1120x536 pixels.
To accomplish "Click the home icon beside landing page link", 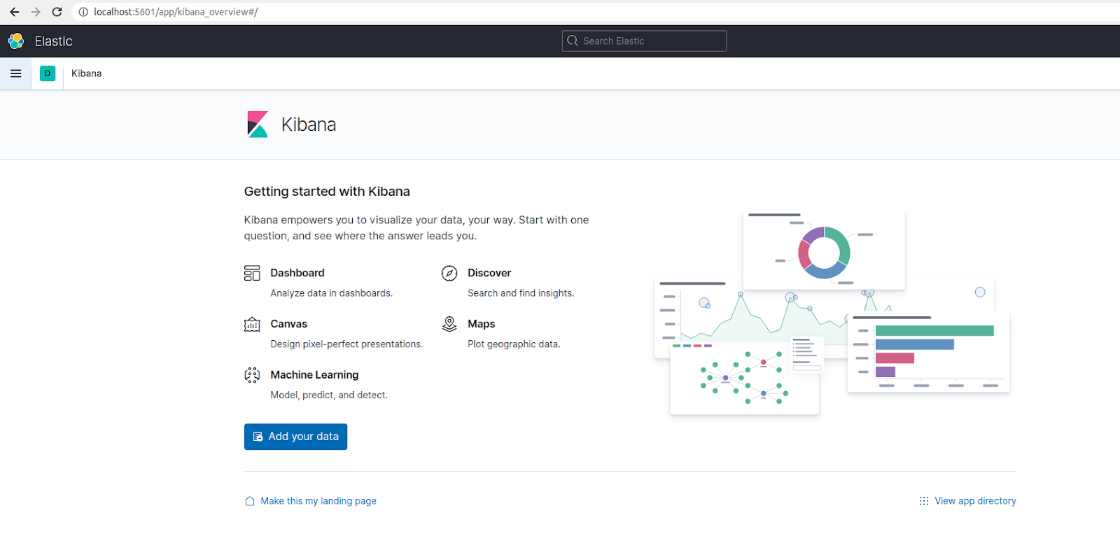I will (x=250, y=501).
